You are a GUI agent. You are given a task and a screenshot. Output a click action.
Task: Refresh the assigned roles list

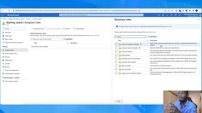66,29
